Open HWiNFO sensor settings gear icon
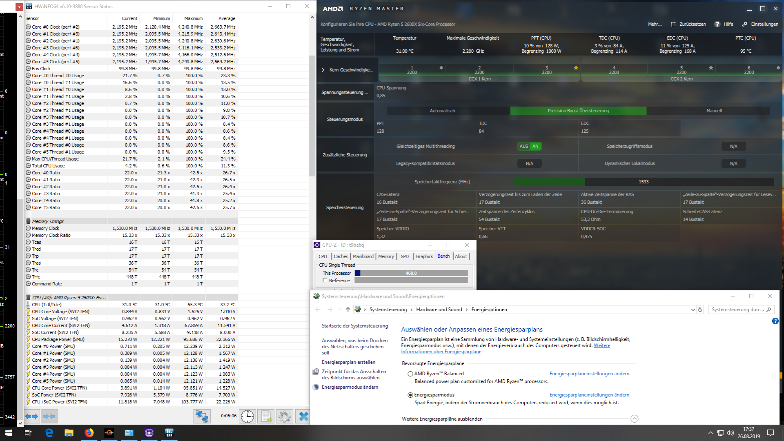The width and height of the screenshot is (784, 441). click(x=285, y=416)
